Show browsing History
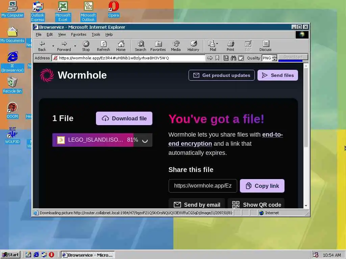The height and width of the screenshot is (259, 346). (x=193, y=46)
